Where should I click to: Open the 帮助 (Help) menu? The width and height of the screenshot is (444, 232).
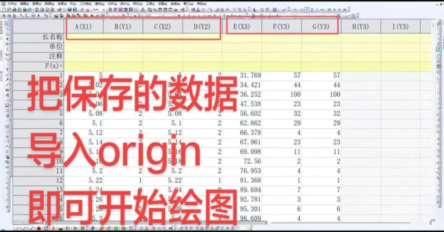pyautogui.click(x=201, y=3)
